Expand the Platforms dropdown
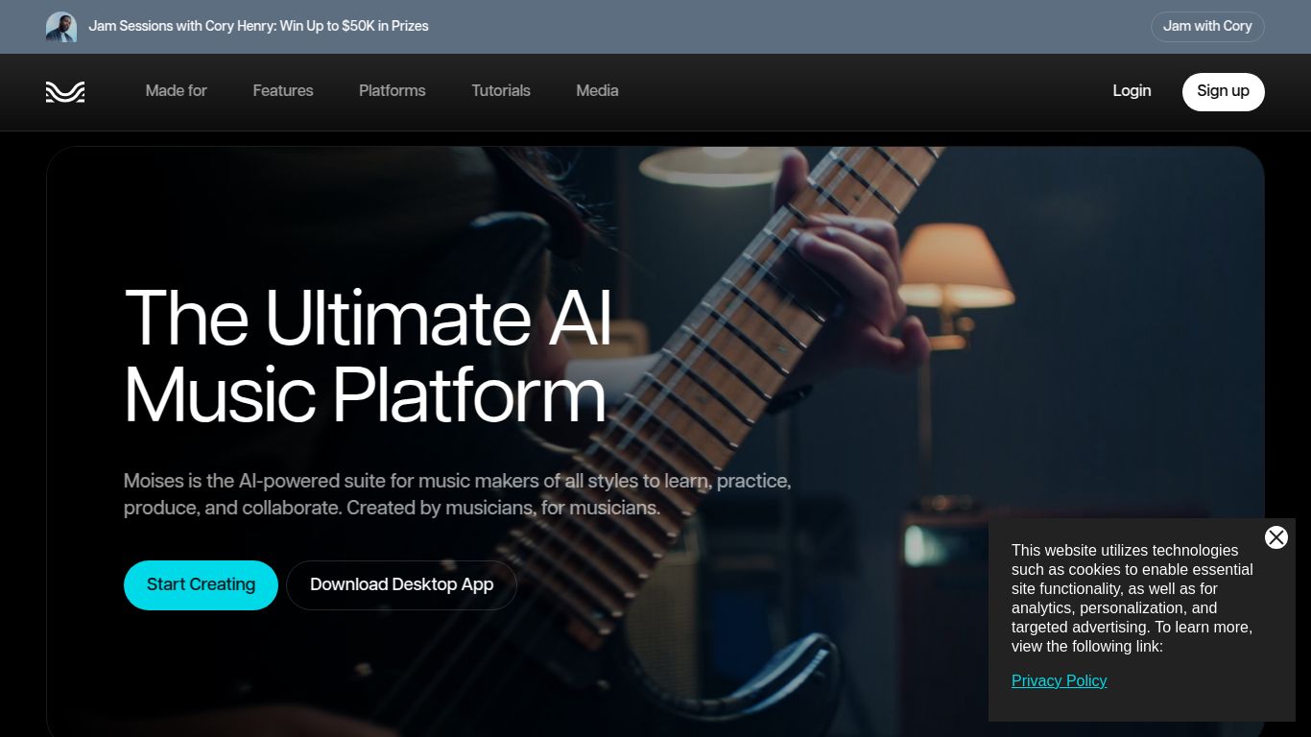 coord(392,90)
